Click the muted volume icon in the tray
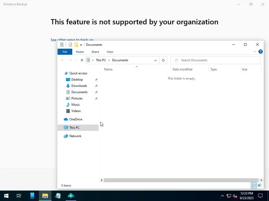Viewport: 269px width, 201px height. [235, 196]
